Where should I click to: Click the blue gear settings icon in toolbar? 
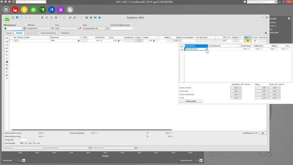tap(91, 17)
